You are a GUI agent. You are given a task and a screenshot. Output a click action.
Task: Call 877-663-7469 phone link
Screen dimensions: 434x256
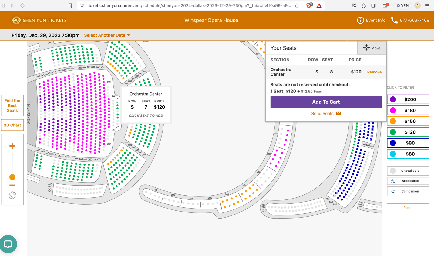click(410, 20)
